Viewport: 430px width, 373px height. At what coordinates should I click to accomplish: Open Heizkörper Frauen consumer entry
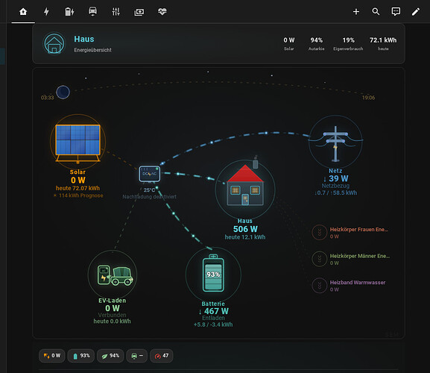350,233
